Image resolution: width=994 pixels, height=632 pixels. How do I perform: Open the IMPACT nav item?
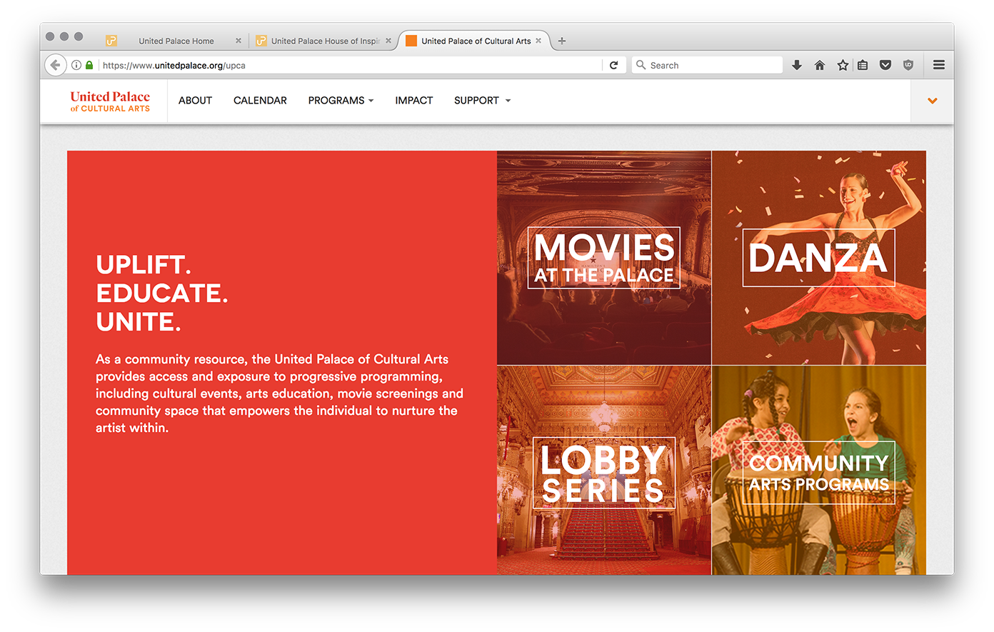(414, 101)
